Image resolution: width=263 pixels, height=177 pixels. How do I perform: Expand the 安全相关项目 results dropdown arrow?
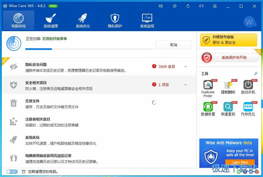[185, 85]
